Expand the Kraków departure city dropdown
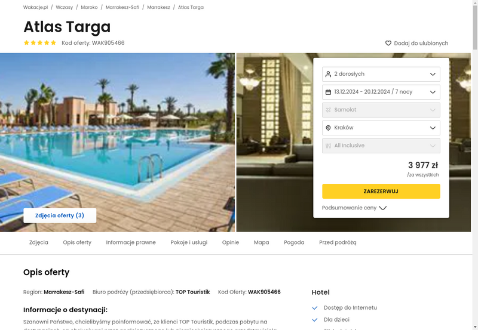This screenshot has height=330, width=478. pos(381,128)
